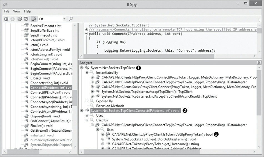Select ConnectAsync(string, int) method

coord(51,107)
